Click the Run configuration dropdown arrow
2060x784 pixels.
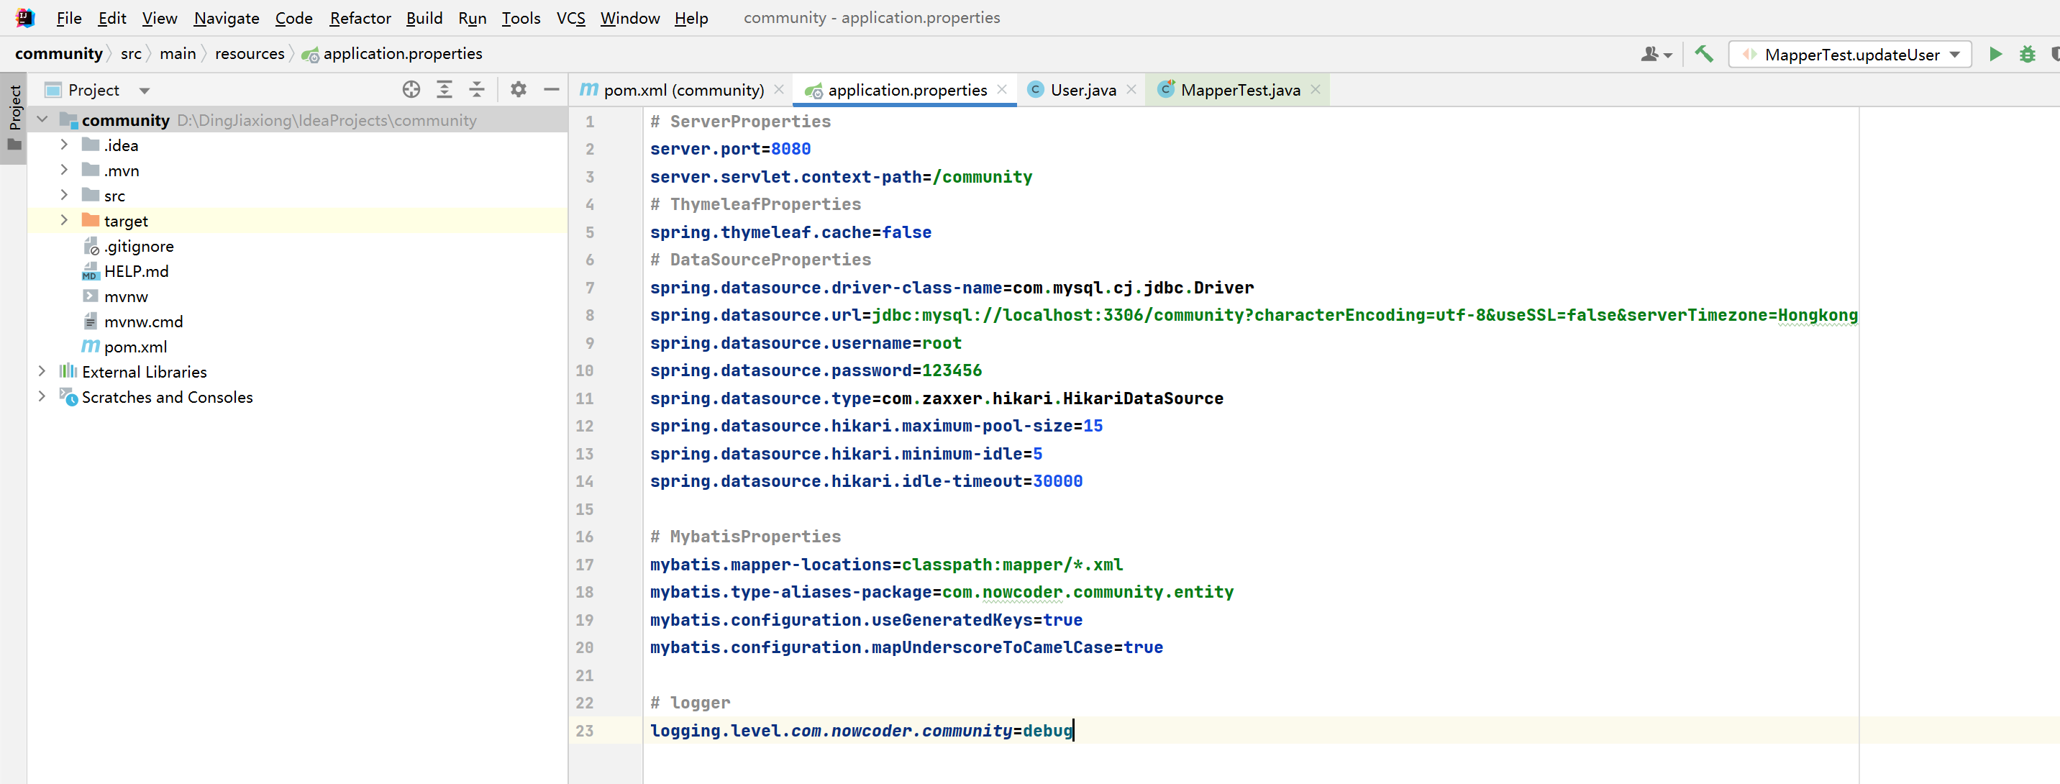(1956, 54)
